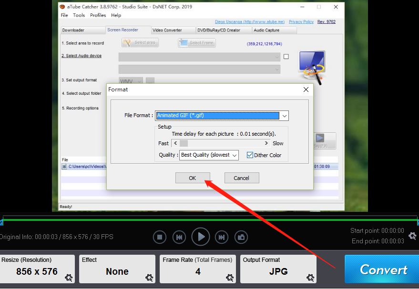419x289 pixels.
Task: Open the Help menu
Action: 116,15
